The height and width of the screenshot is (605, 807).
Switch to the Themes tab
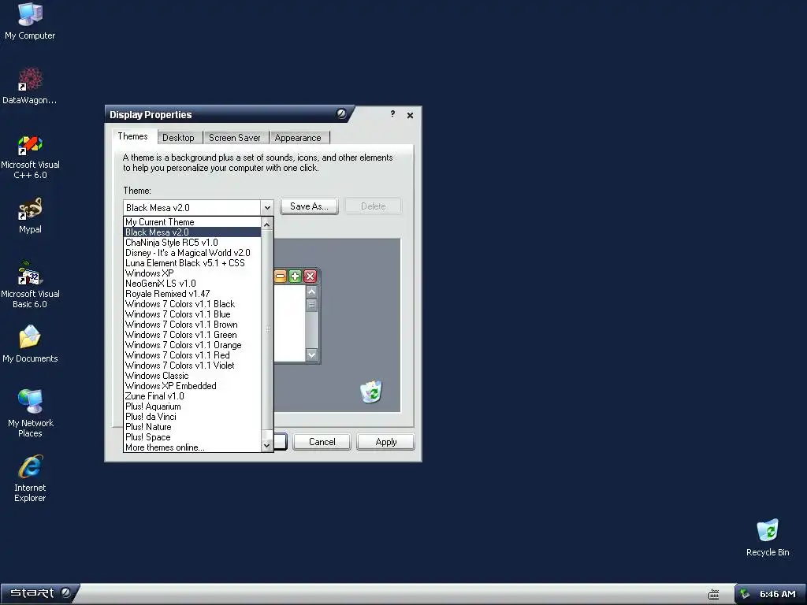(132, 136)
